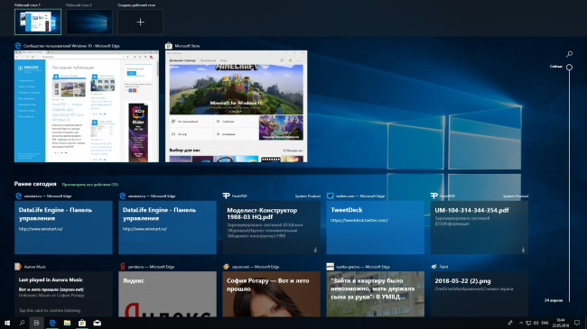This screenshot has width=587, height=329.
Task: Switch to the second virtual desktop thumbnail
Action: click(x=89, y=22)
